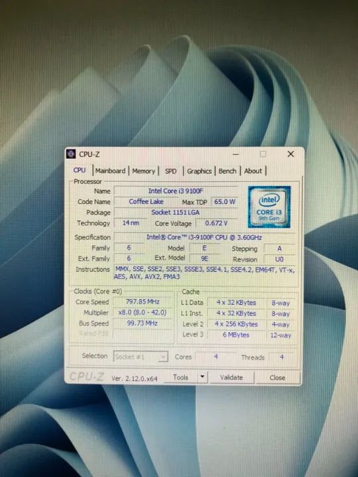
Task: Click the Close button at bottom
Action: [x=277, y=378]
